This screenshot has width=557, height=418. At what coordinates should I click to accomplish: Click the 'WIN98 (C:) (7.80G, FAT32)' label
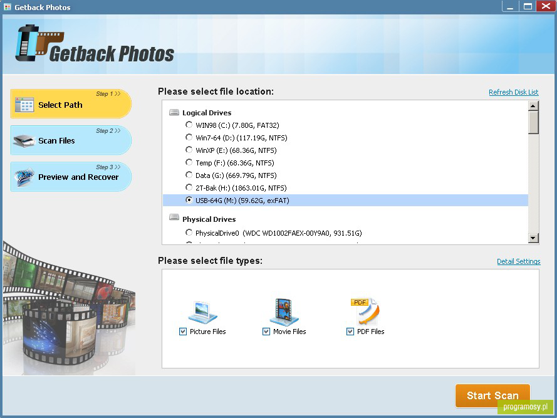tap(237, 125)
